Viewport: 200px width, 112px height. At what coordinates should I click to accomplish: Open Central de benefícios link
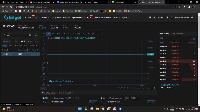click(x=103, y=18)
